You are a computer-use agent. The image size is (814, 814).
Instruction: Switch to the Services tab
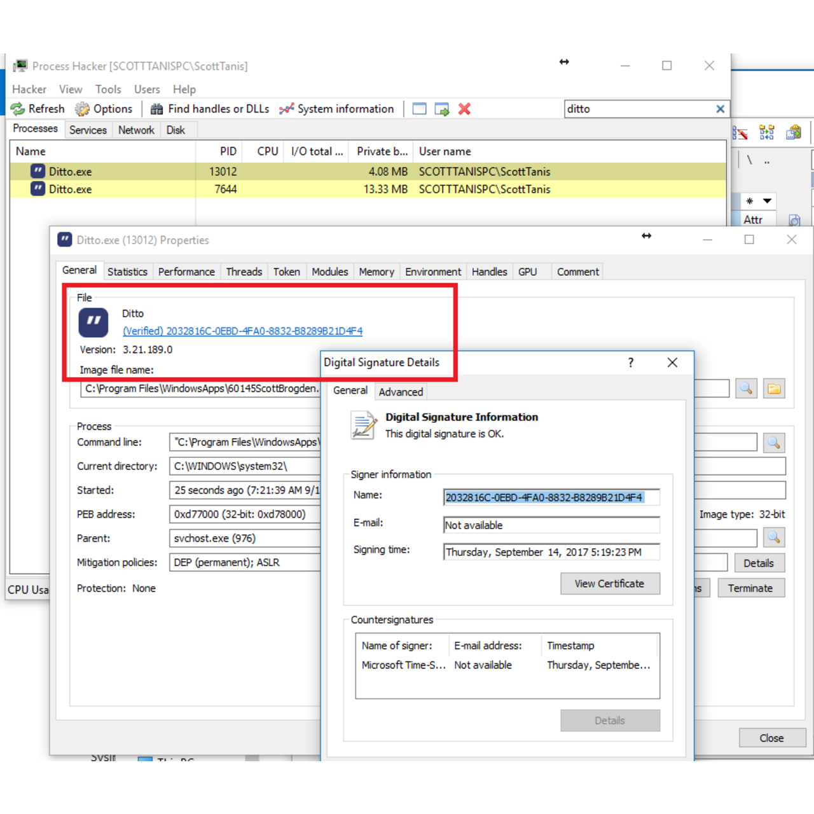coord(88,130)
